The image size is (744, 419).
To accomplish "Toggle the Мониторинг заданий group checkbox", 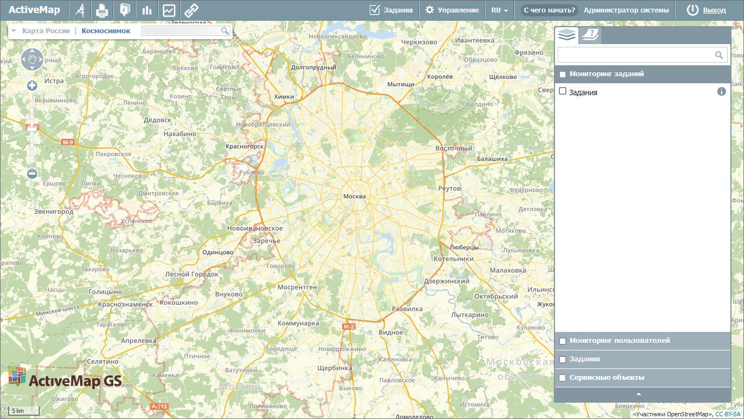I will (x=563, y=75).
